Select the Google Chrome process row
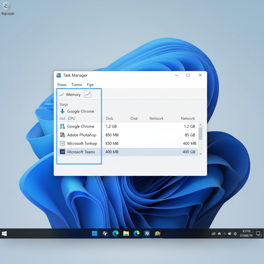264x264 pixels. (x=128, y=126)
